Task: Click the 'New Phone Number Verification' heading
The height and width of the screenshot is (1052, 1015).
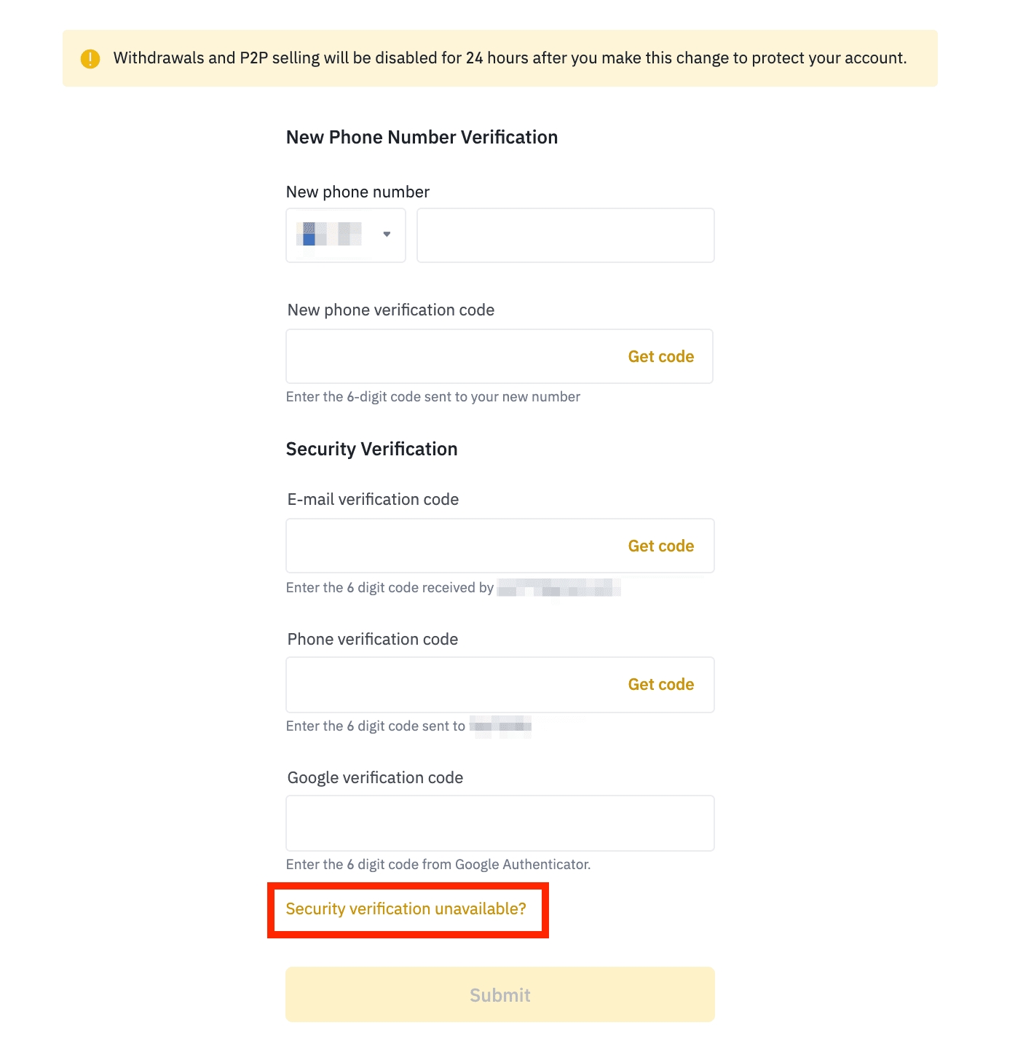Action: (422, 138)
